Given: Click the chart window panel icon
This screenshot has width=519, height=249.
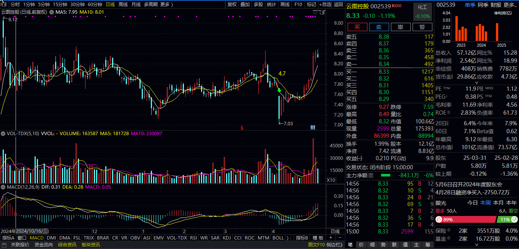Looking at the screenshot, I should coord(322,13).
